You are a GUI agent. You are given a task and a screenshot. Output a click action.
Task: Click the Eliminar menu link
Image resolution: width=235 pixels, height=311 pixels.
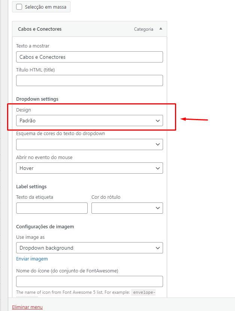pyautogui.click(x=27, y=307)
